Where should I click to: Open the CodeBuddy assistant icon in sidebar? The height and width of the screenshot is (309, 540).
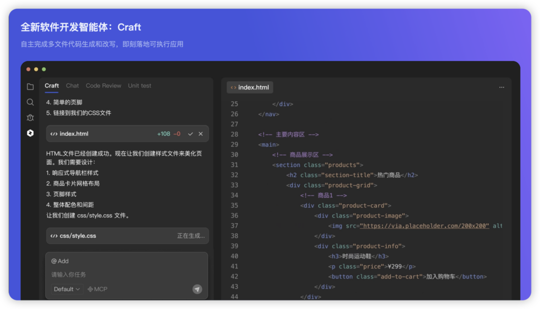coord(30,133)
